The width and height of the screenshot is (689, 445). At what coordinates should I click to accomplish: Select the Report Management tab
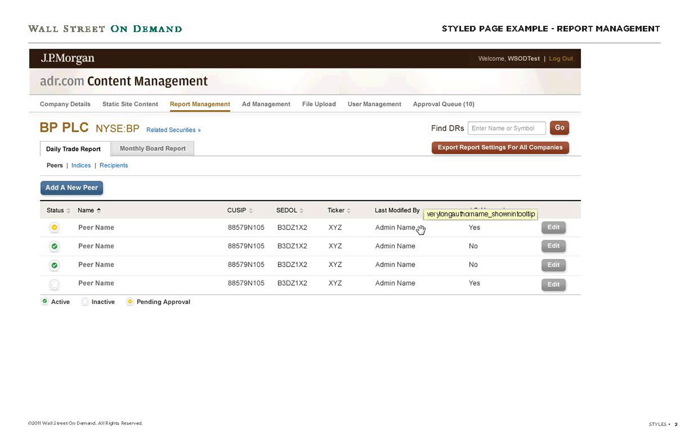point(200,104)
